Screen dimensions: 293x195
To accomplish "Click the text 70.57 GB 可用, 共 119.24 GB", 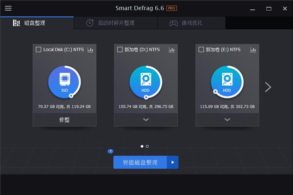I will [64, 107].
